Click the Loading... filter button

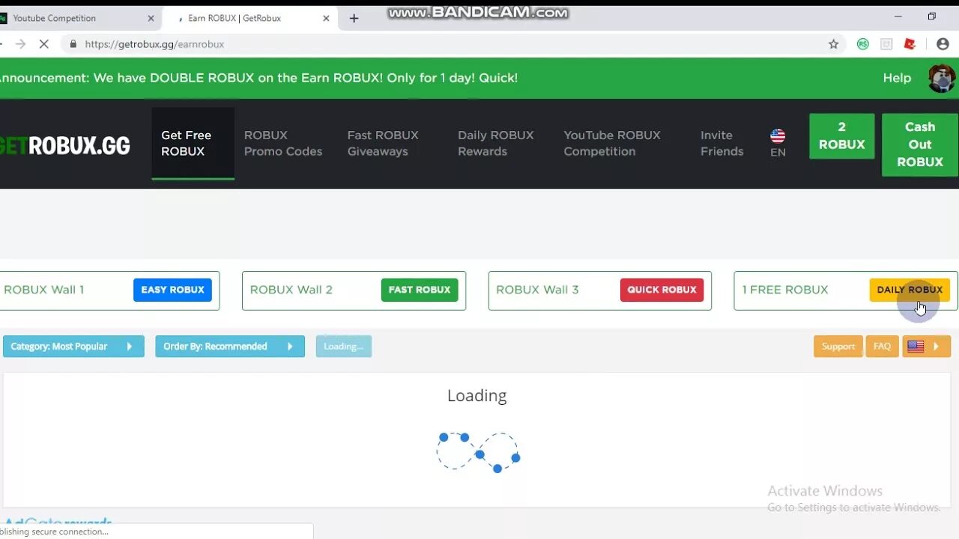(x=343, y=346)
